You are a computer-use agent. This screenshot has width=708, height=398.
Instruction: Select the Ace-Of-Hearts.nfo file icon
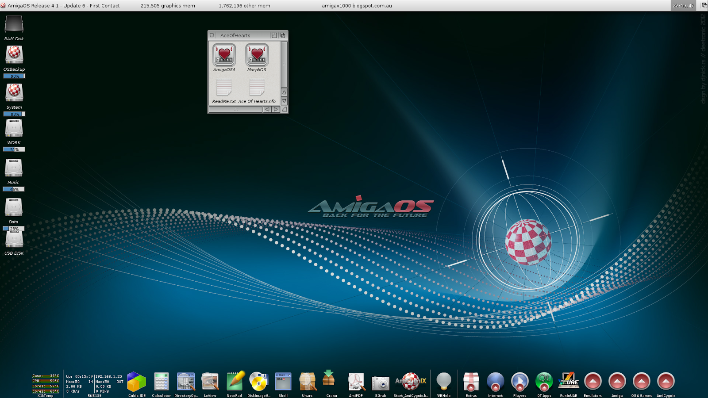pos(257,88)
